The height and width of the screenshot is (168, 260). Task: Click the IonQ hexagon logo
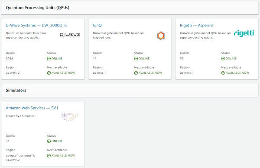[161, 36]
